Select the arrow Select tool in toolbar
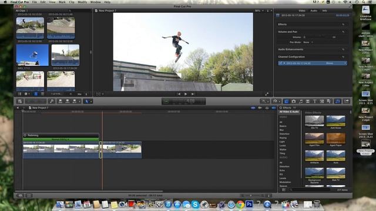This screenshot has width=376, height=211. 86,101
